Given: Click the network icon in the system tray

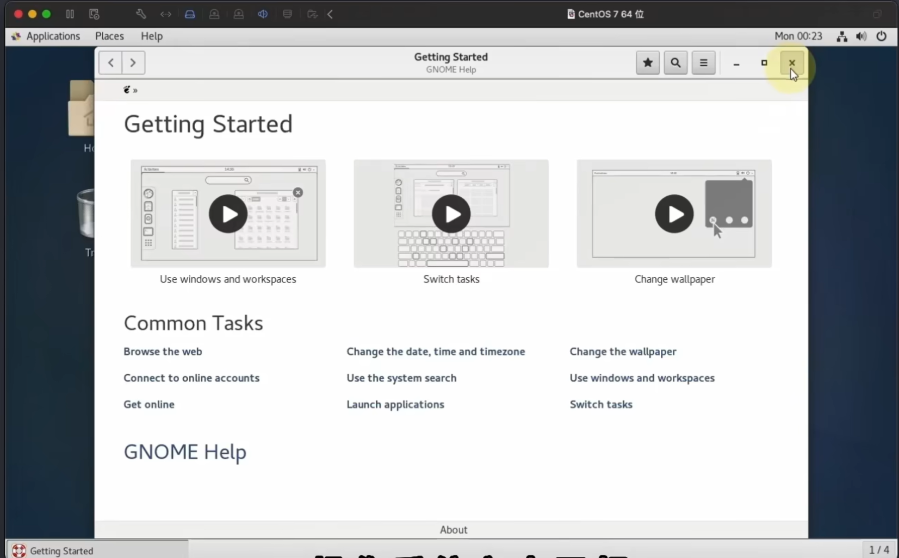Looking at the screenshot, I should (840, 36).
